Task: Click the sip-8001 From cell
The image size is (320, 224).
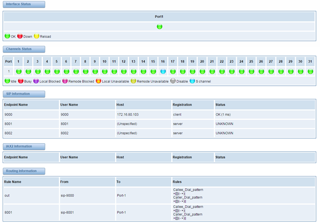Action: 88,213
